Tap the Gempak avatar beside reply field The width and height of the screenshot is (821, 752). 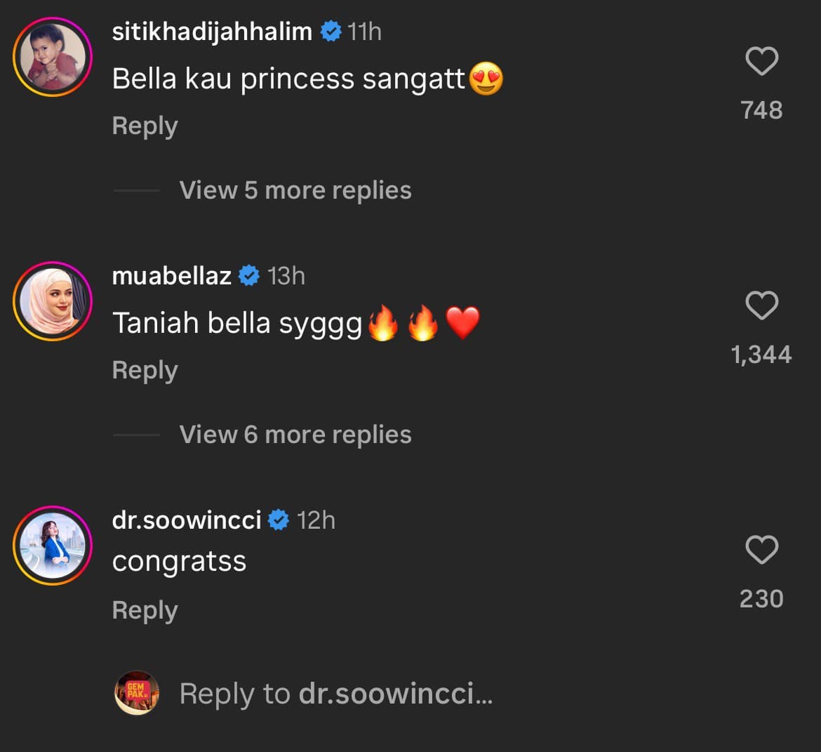(x=137, y=692)
